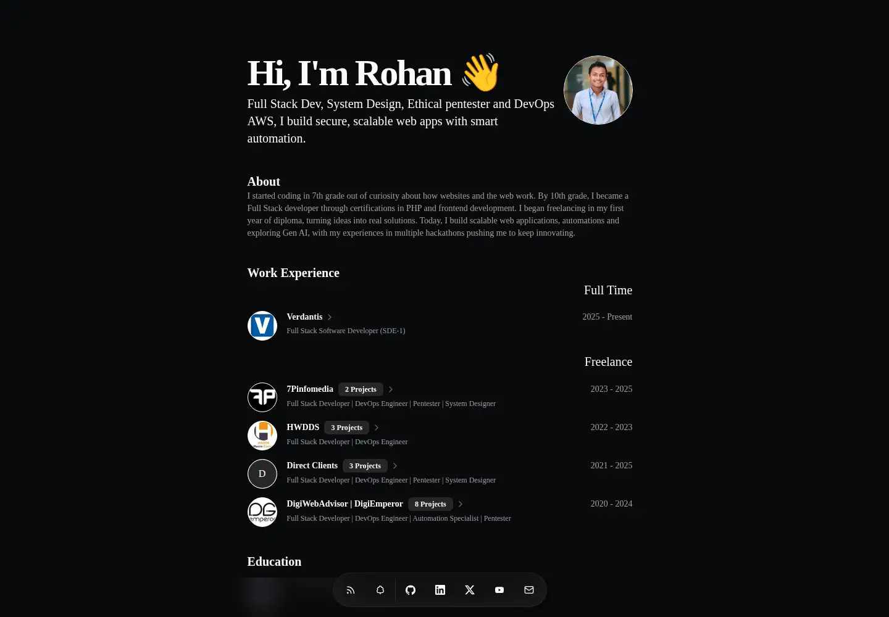This screenshot has width=889, height=617.
Task: Open the 7Pinfomedia company name
Action: [310, 389]
